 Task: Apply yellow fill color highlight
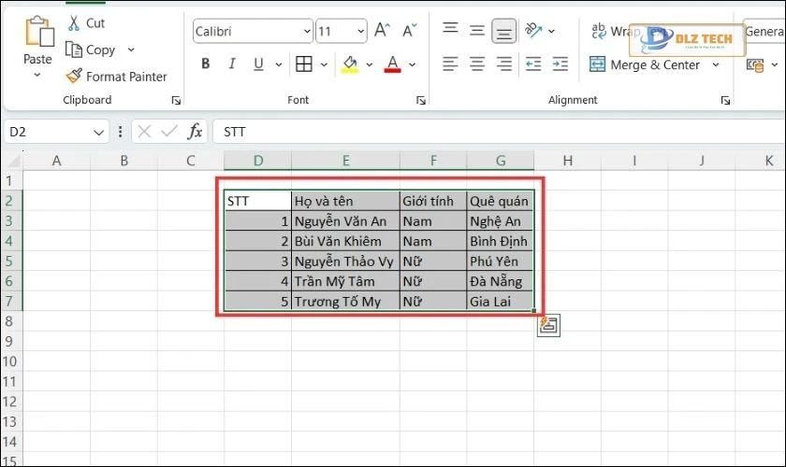point(350,64)
